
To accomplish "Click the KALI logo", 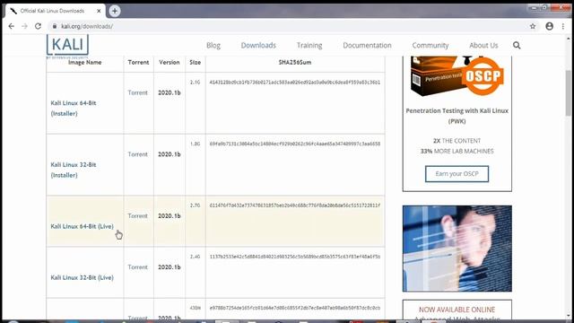I will pyautogui.click(x=68, y=46).
